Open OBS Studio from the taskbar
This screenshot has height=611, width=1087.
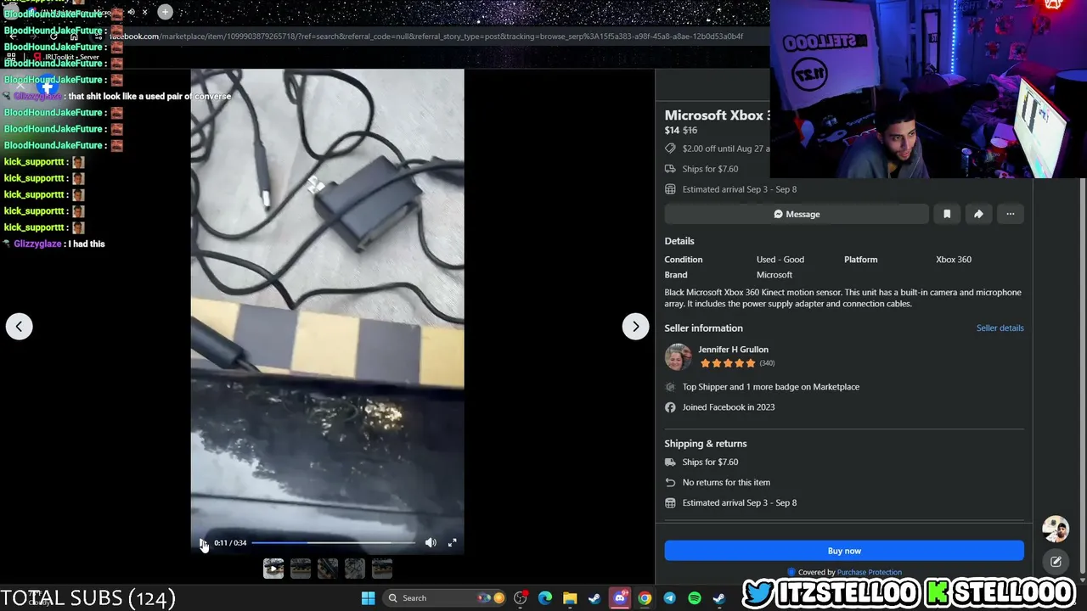(521, 598)
